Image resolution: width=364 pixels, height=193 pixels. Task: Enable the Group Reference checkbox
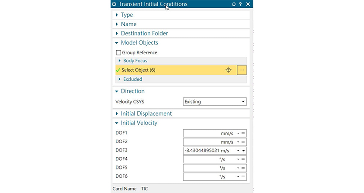click(118, 53)
